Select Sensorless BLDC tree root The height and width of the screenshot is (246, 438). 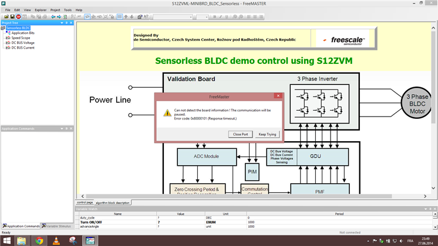click(x=18, y=28)
